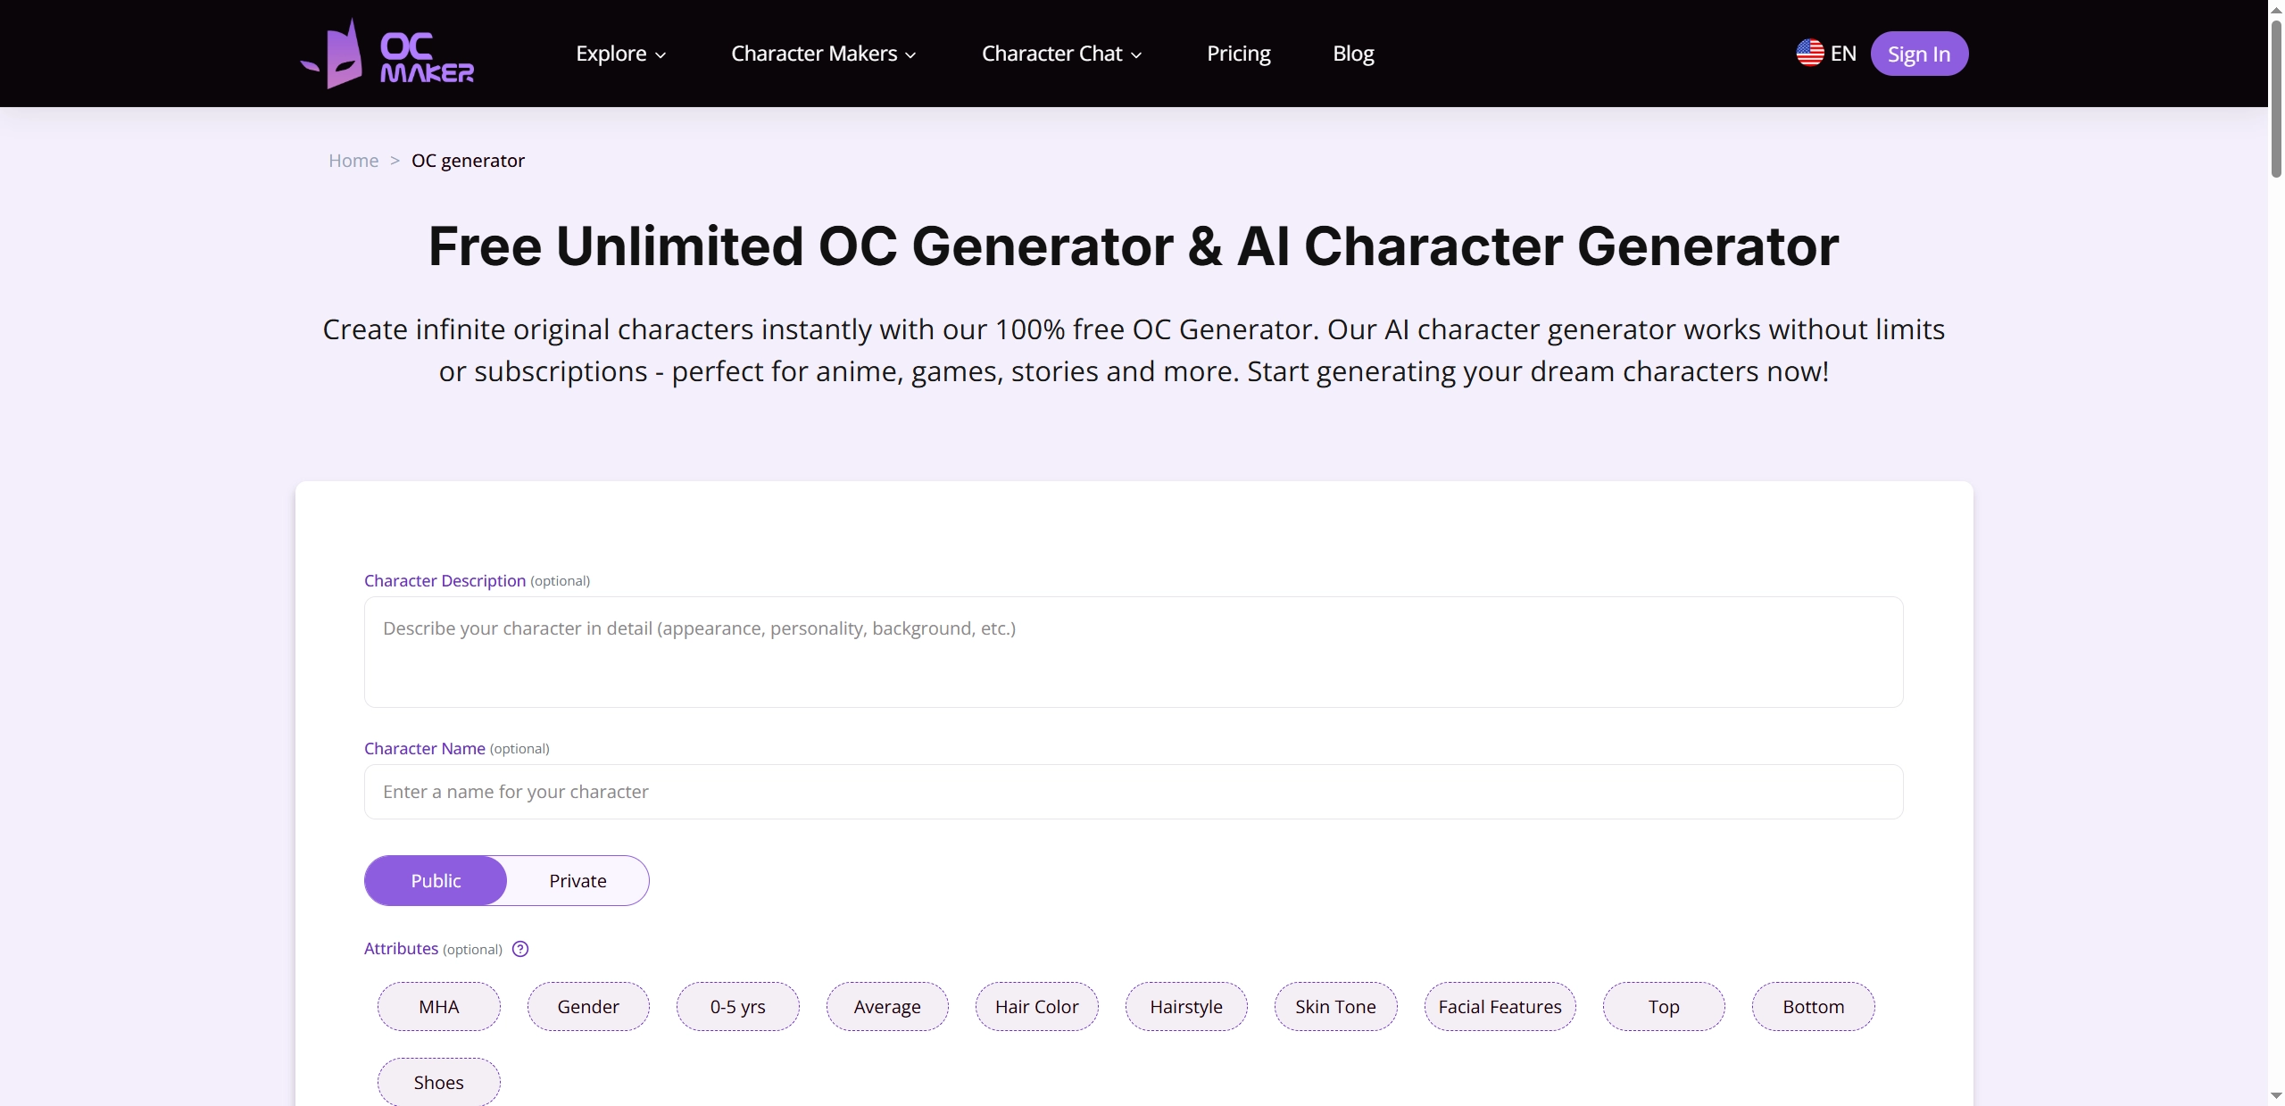Expand the Explore menu chevron

[x=661, y=54]
